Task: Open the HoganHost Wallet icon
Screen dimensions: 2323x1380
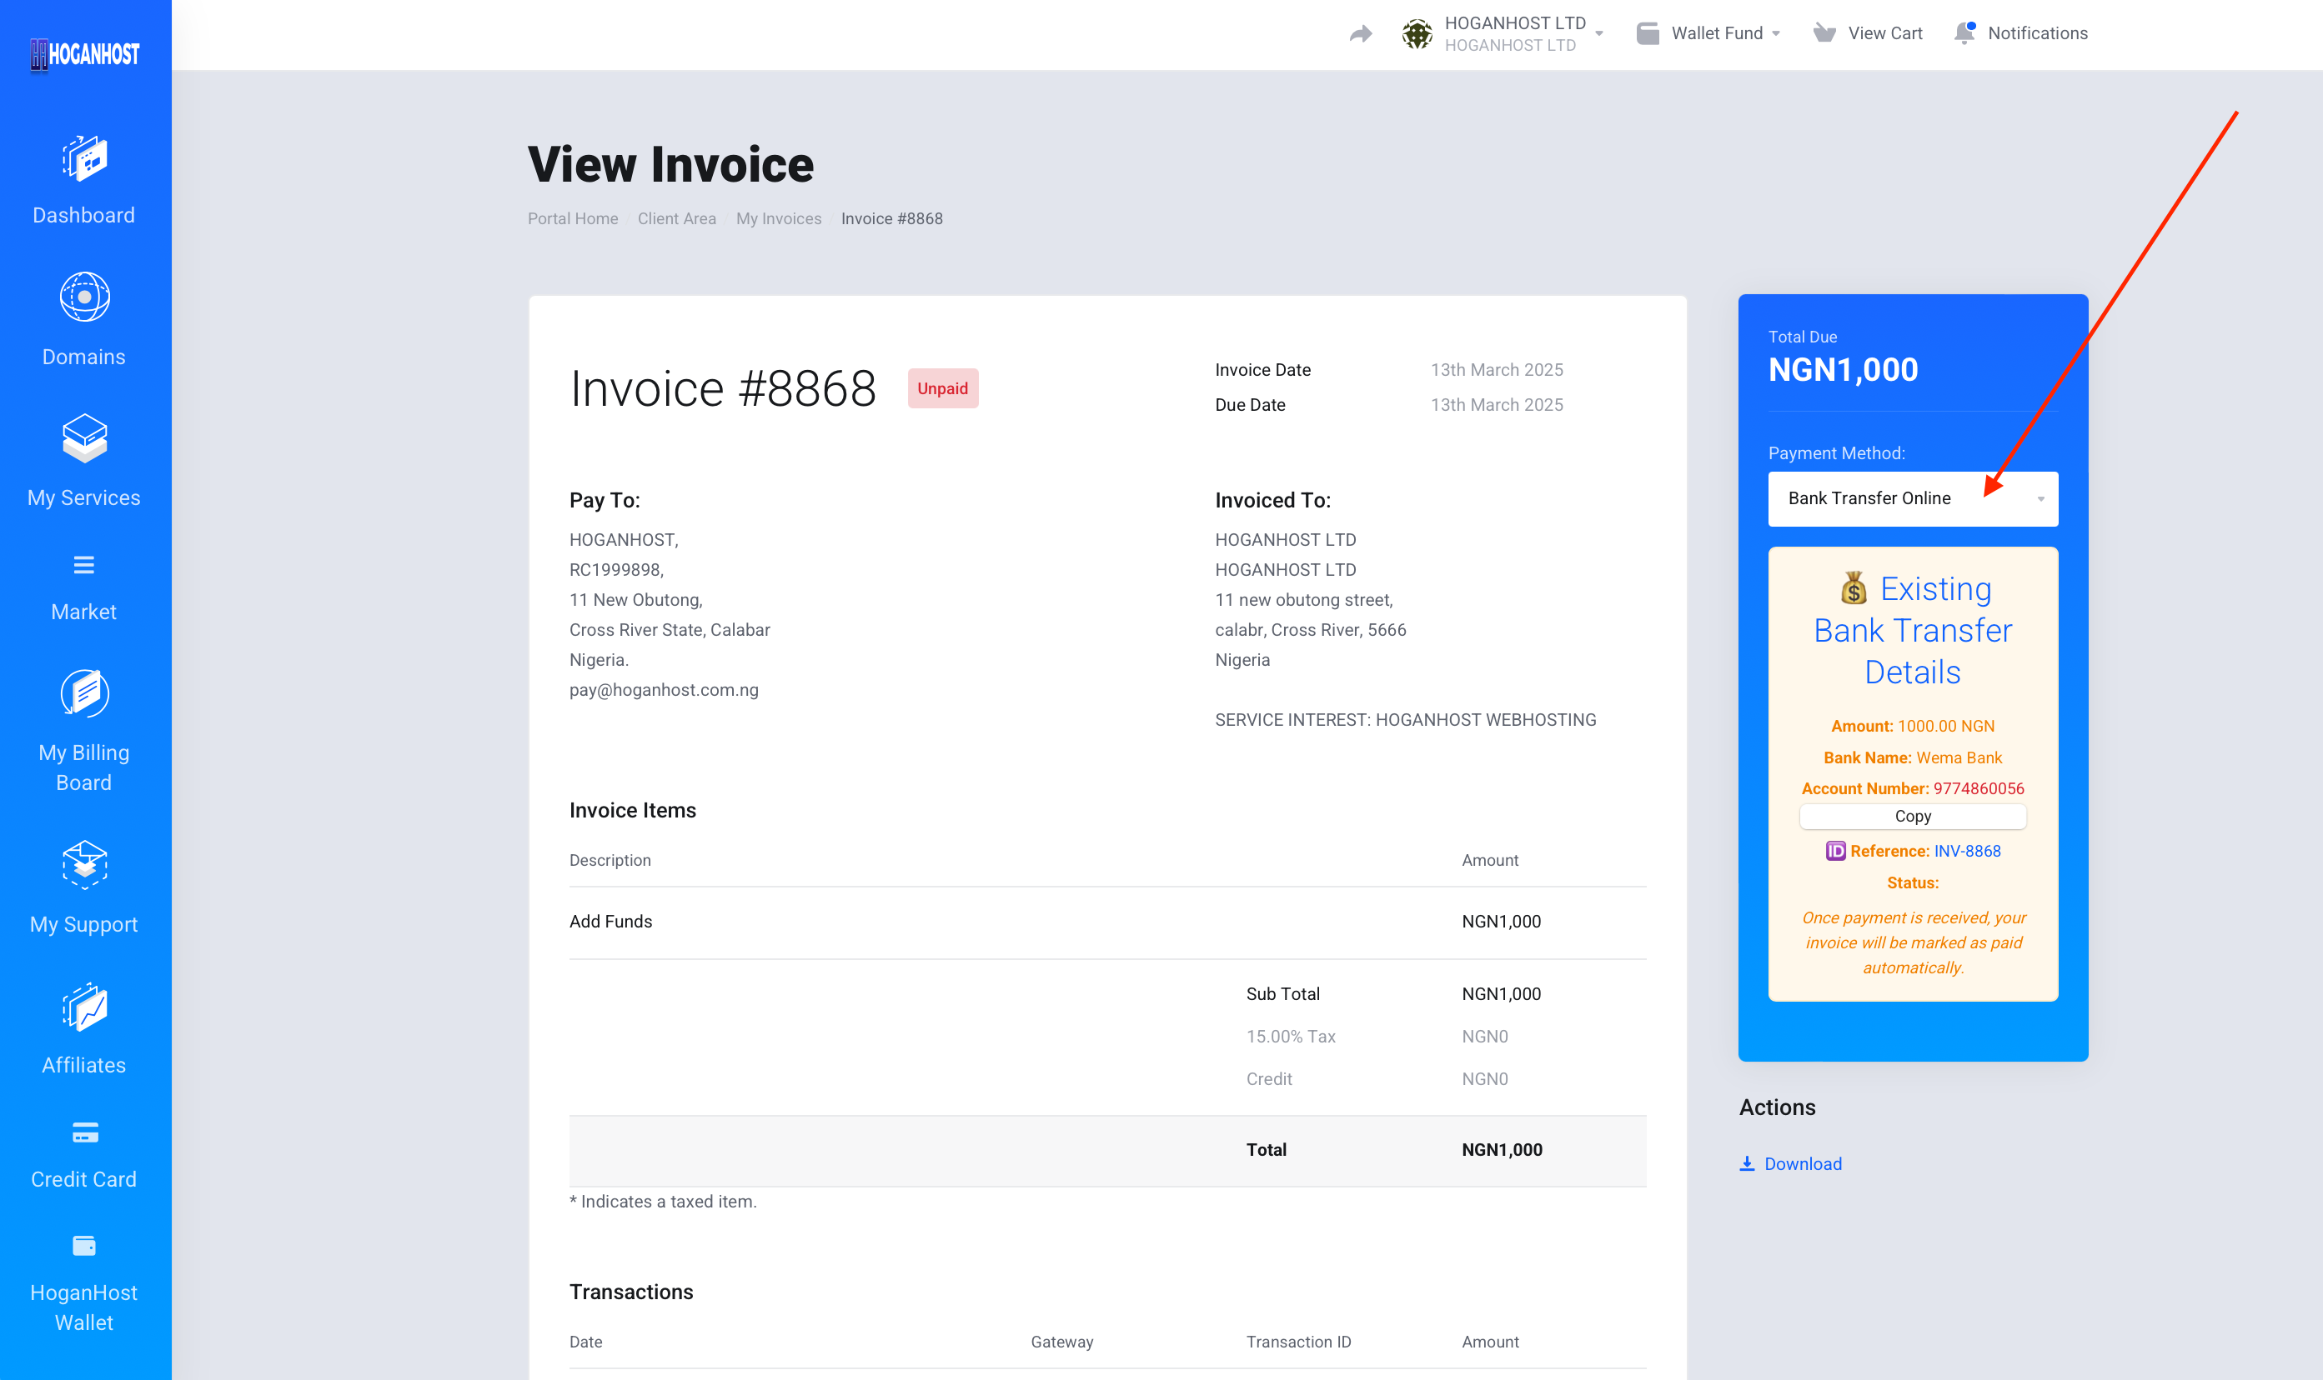Action: click(x=83, y=1245)
